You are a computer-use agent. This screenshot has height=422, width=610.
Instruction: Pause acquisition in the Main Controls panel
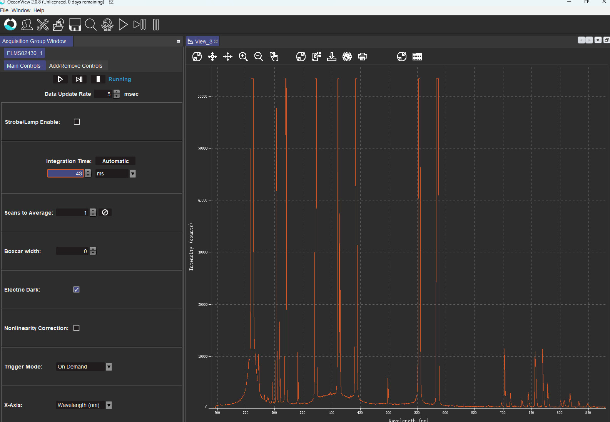[x=98, y=79]
